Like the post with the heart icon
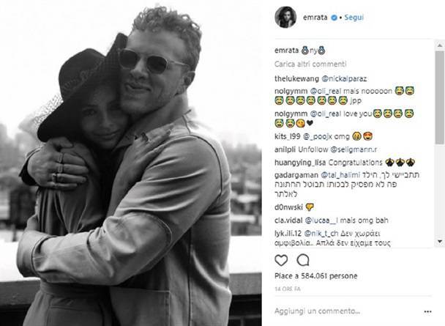The image size is (445, 326). click(281, 260)
